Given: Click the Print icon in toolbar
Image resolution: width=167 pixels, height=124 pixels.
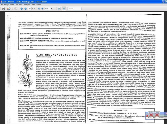Looking at the screenshot, I should click(x=4, y=9).
